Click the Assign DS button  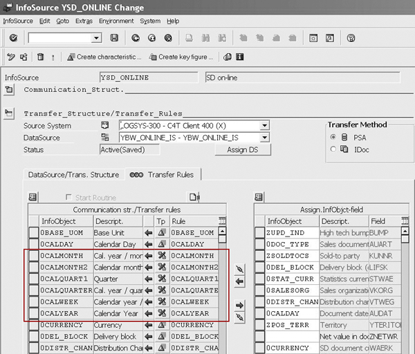click(243, 150)
